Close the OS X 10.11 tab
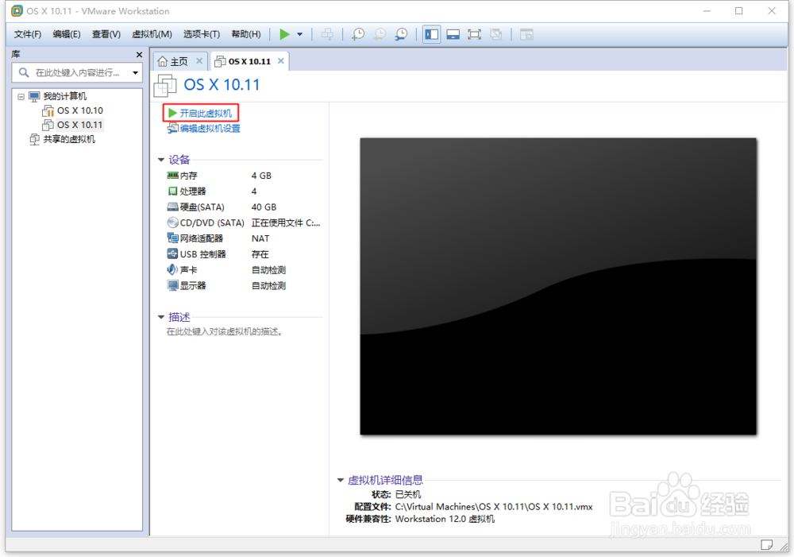This screenshot has height=557, width=794. point(280,61)
